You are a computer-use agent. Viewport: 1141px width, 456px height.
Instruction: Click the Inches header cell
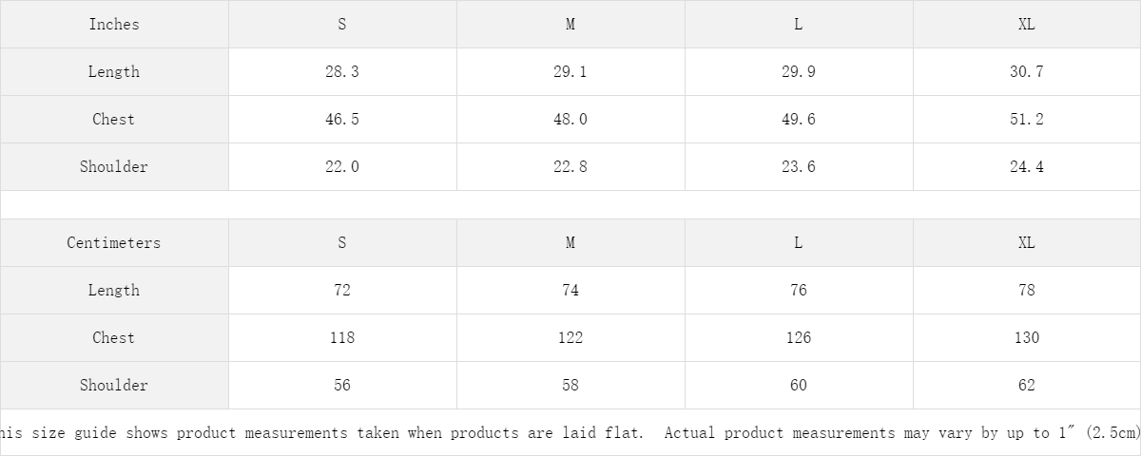(114, 25)
